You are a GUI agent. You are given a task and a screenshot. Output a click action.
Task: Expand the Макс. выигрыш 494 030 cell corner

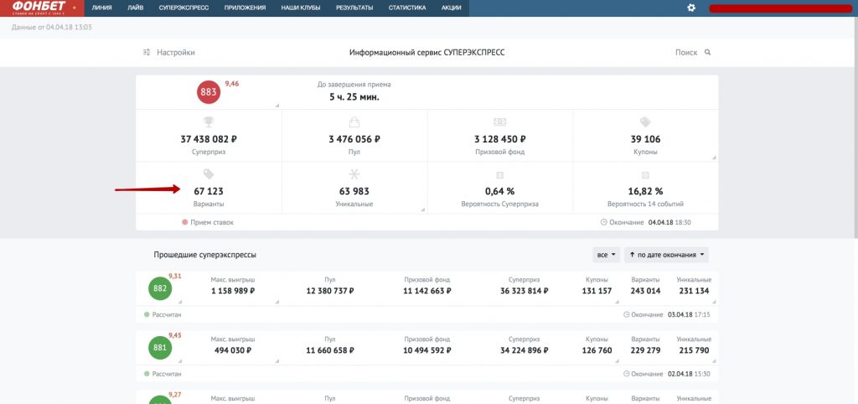pos(277,360)
